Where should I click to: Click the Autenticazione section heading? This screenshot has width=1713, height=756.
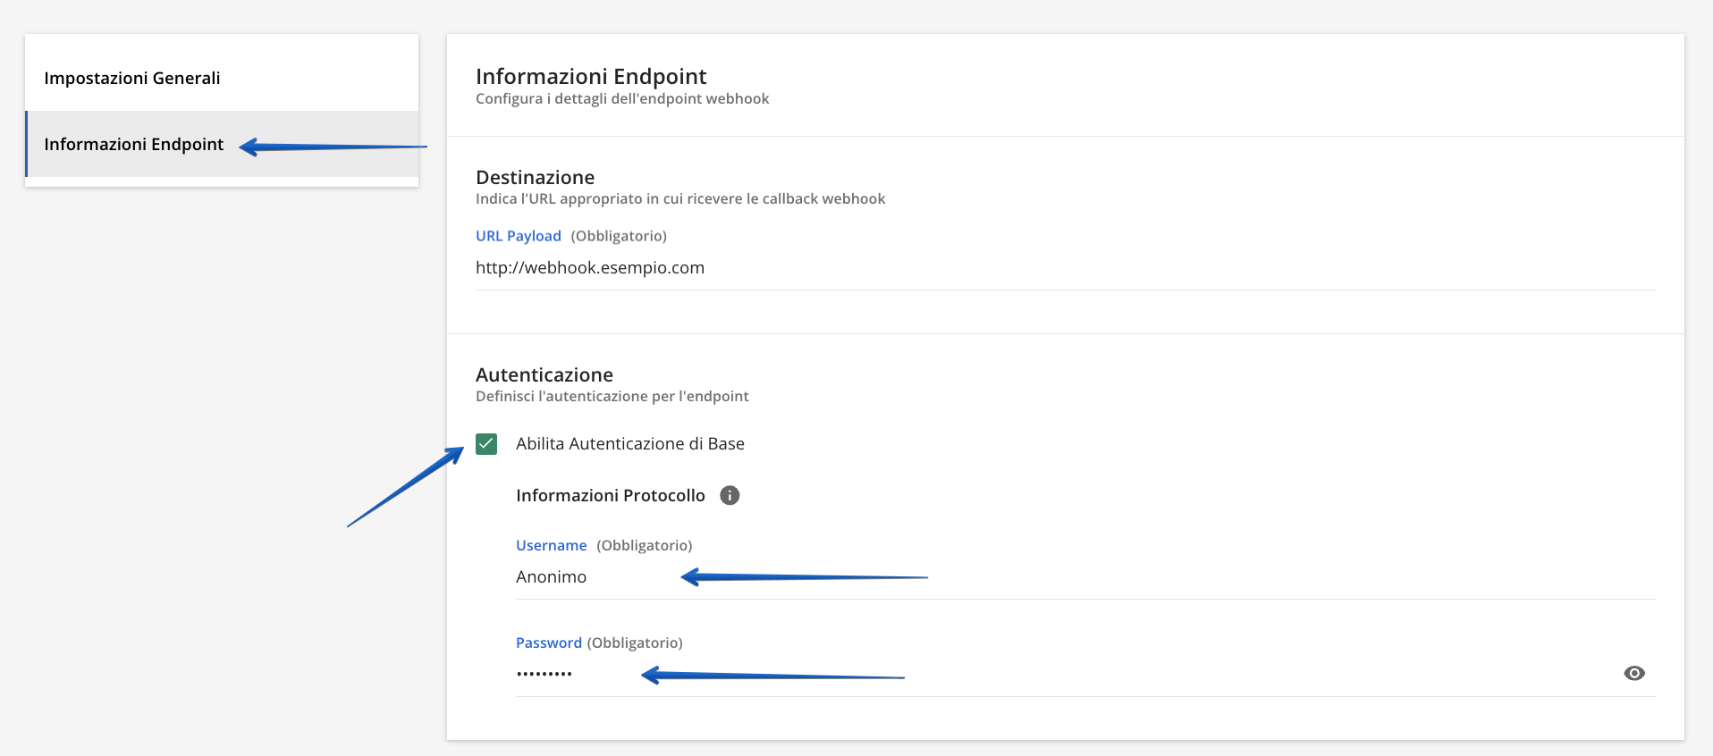pyautogui.click(x=544, y=374)
